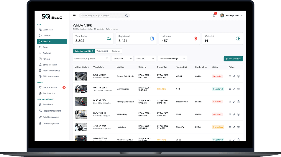281x157 pixels.
Task: Delete the KA05 MD 2201 row
Action: (x=239, y=76)
